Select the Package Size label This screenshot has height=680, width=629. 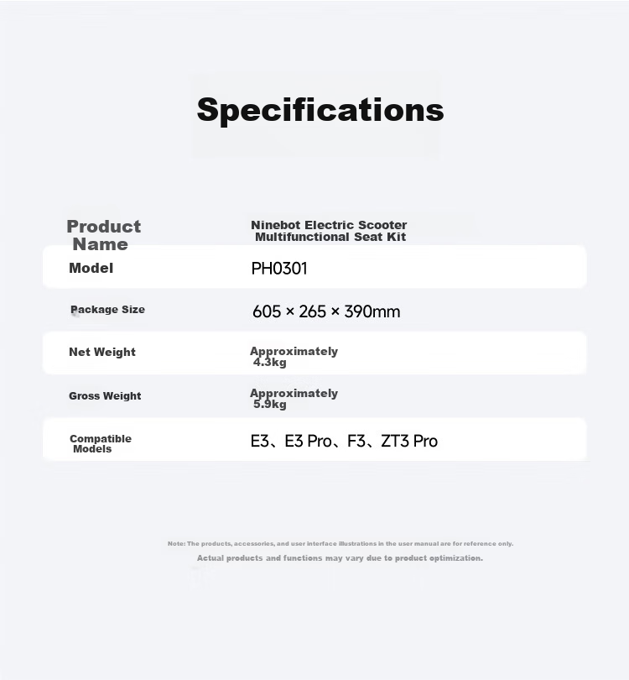107,310
